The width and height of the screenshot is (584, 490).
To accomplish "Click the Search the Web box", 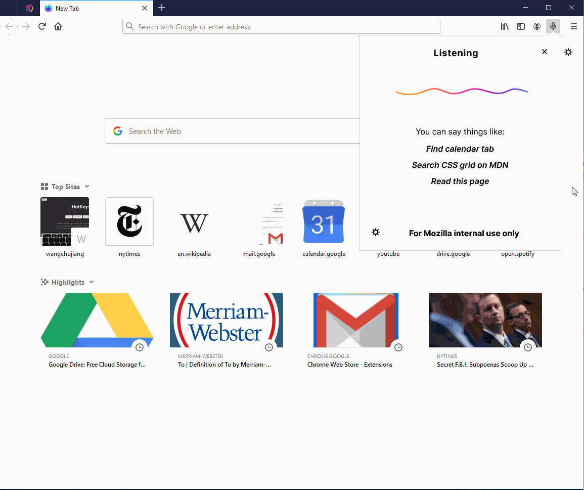I will (232, 131).
